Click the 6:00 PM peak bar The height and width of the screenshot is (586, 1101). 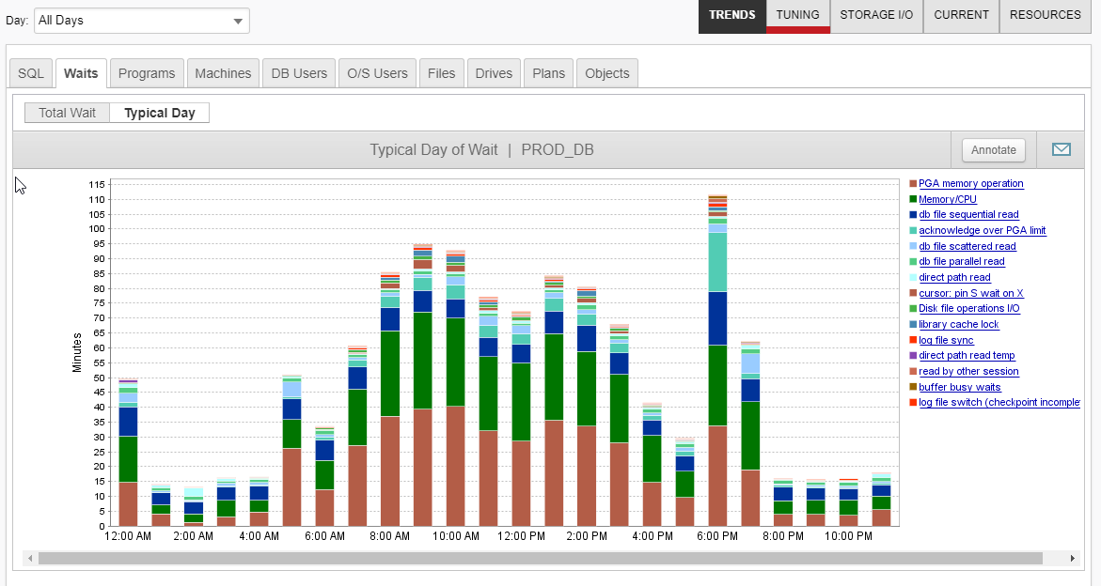click(717, 361)
